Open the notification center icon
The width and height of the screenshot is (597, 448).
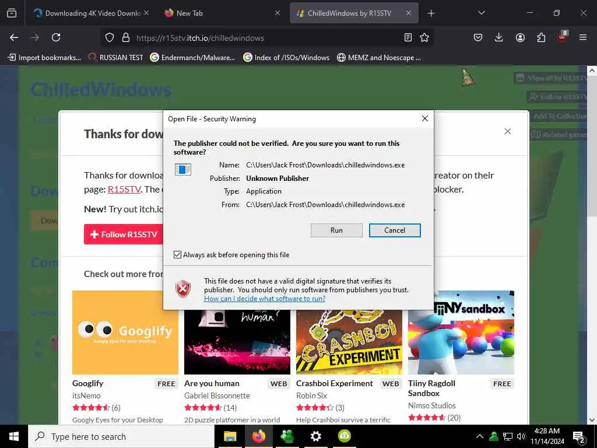(579, 436)
